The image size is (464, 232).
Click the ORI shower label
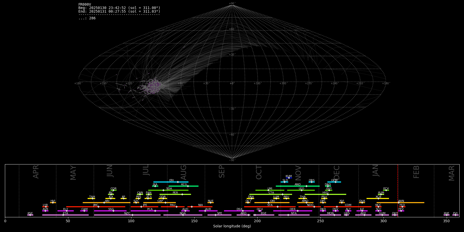pyautogui.click(x=272, y=201)
